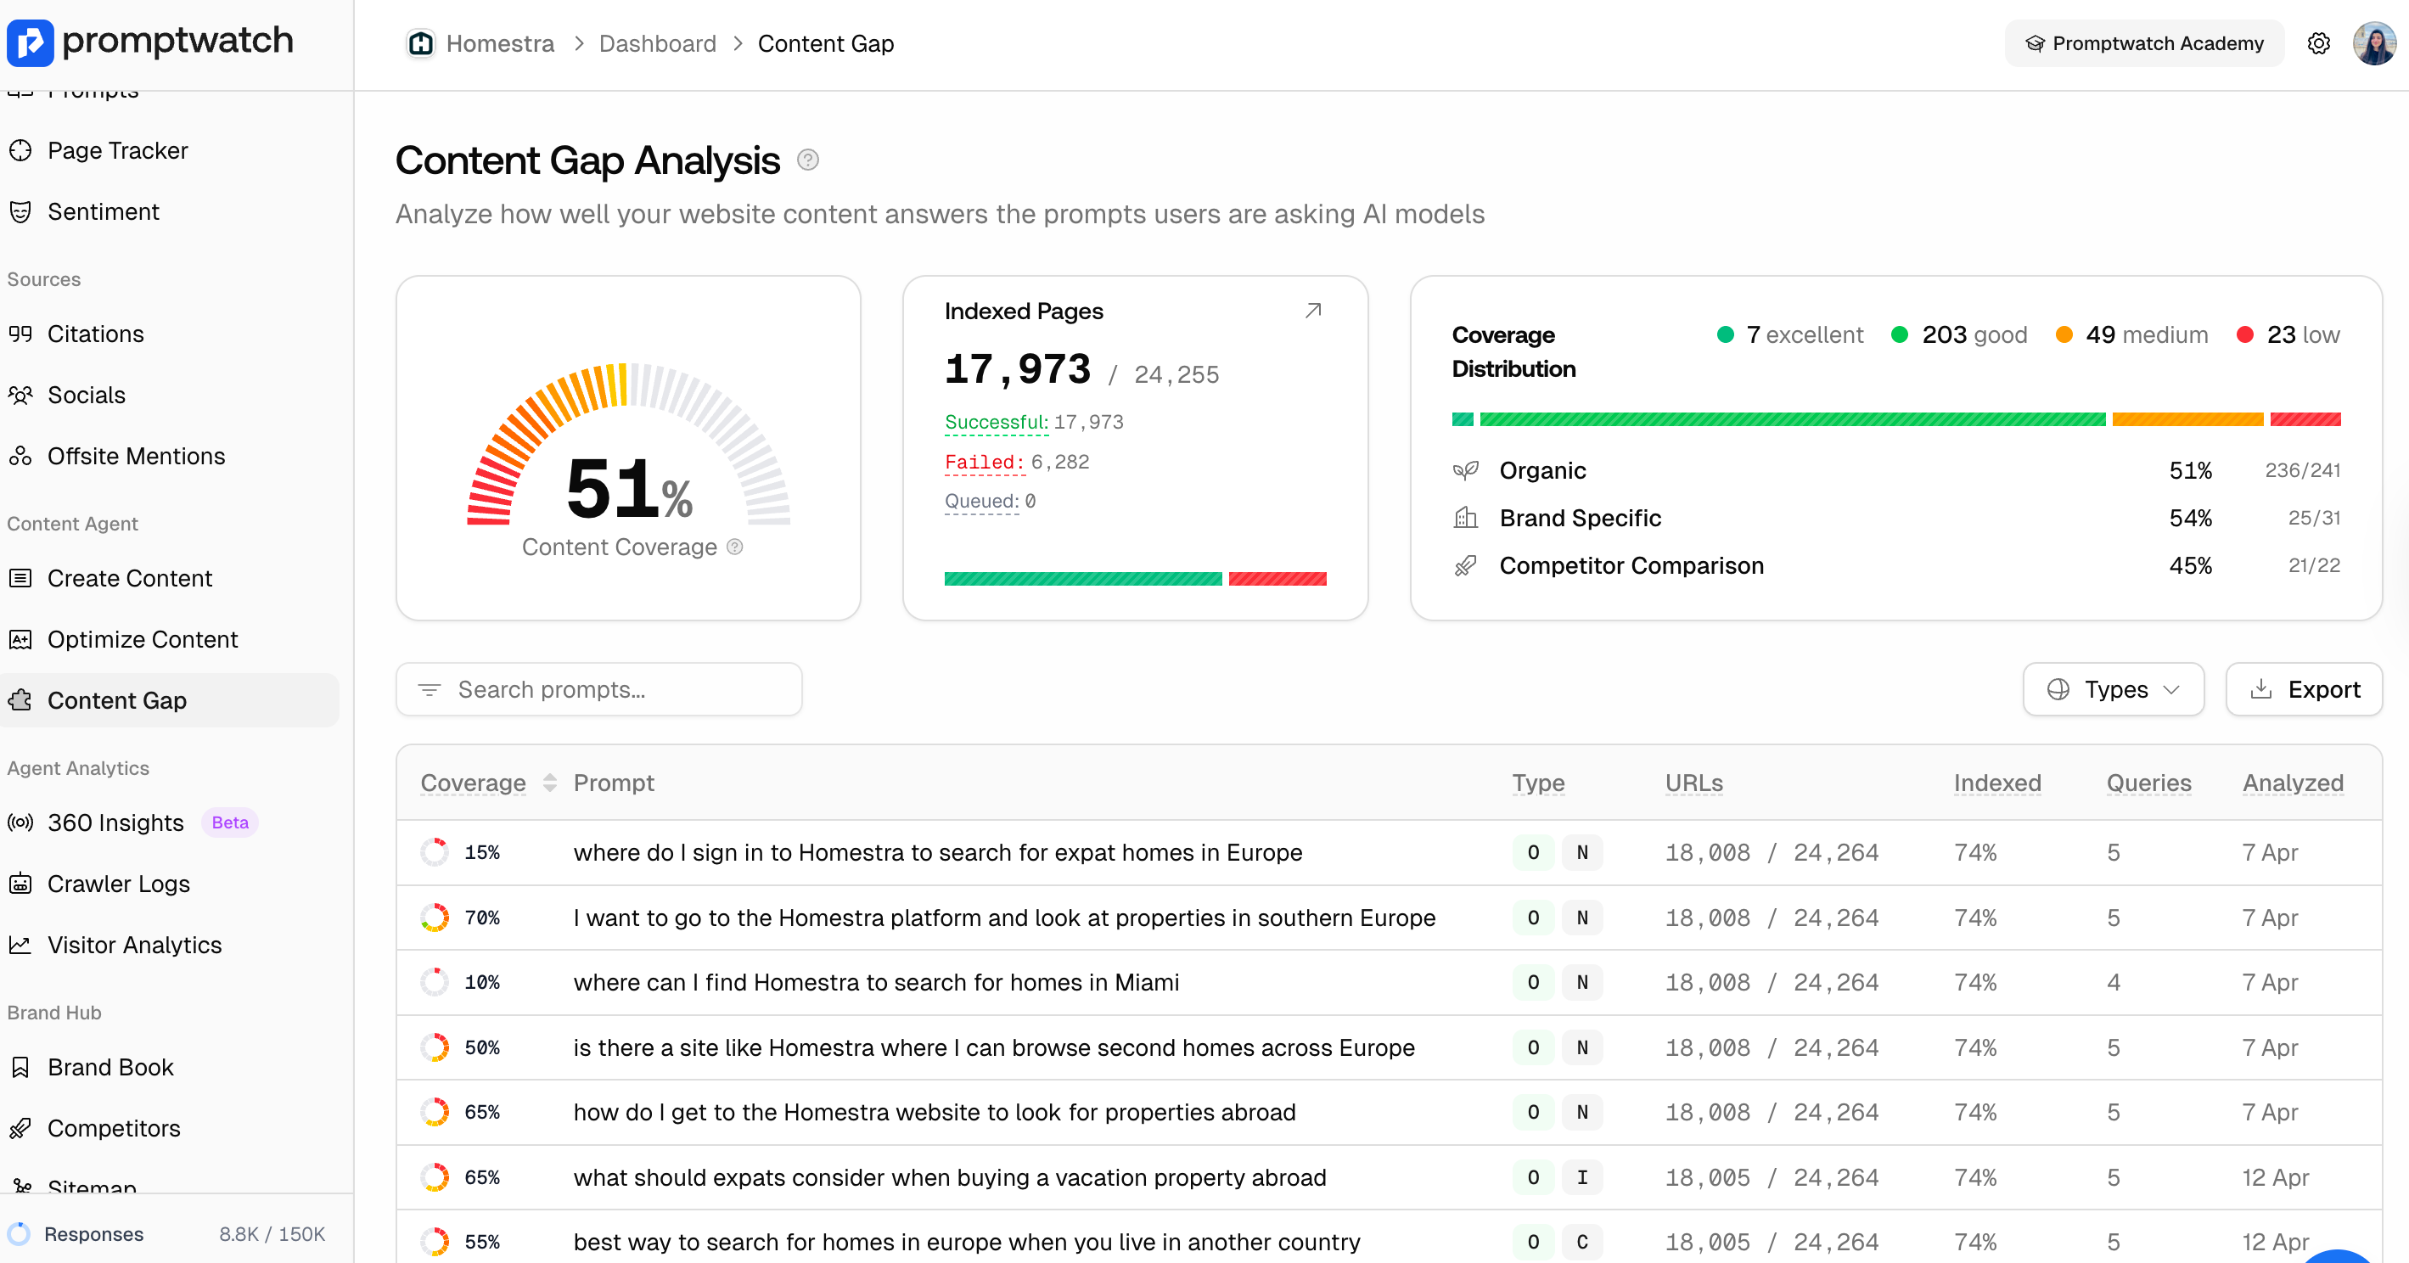Click the Brand Specific building icon
Screen dimensions: 2409x1263
pyautogui.click(x=1465, y=518)
